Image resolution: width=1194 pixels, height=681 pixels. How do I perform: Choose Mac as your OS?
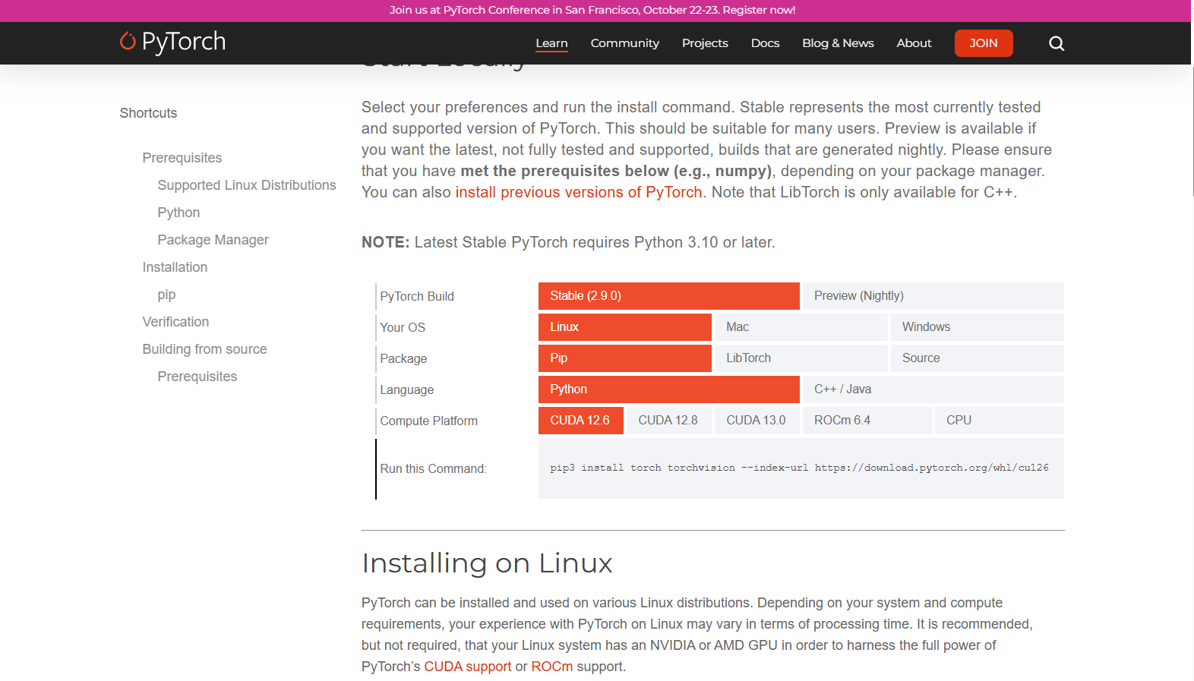(x=801, y=327)
